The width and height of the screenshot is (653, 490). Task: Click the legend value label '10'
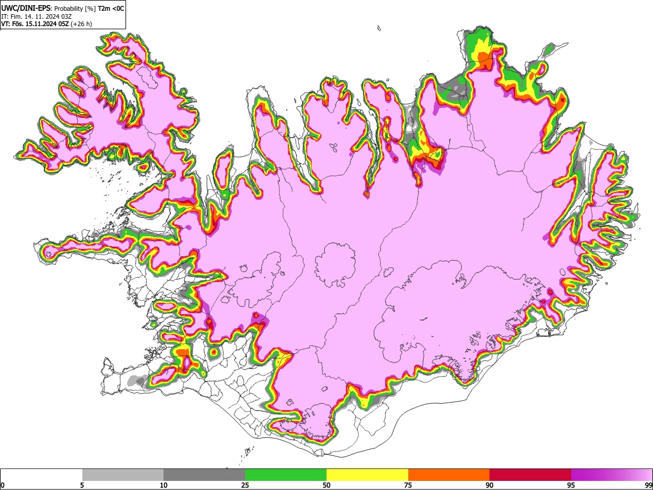tap(164, 485)
